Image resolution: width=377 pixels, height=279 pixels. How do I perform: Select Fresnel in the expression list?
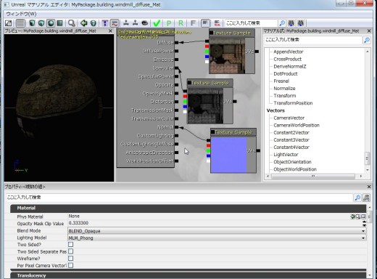(281, 81)
